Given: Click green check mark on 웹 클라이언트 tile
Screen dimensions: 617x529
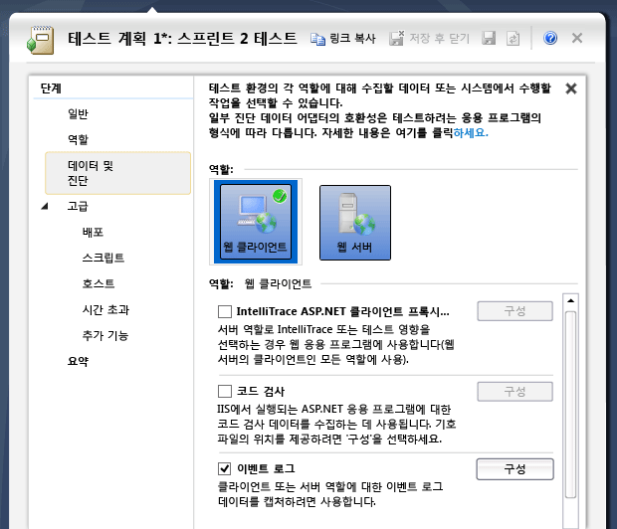Looking at the screenshot, I should point(280,196).
